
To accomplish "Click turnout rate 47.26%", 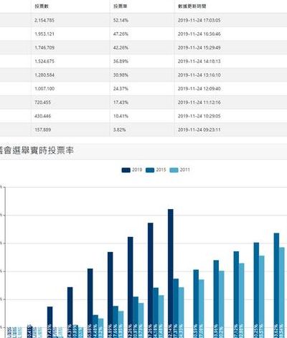I will (121, 34).
